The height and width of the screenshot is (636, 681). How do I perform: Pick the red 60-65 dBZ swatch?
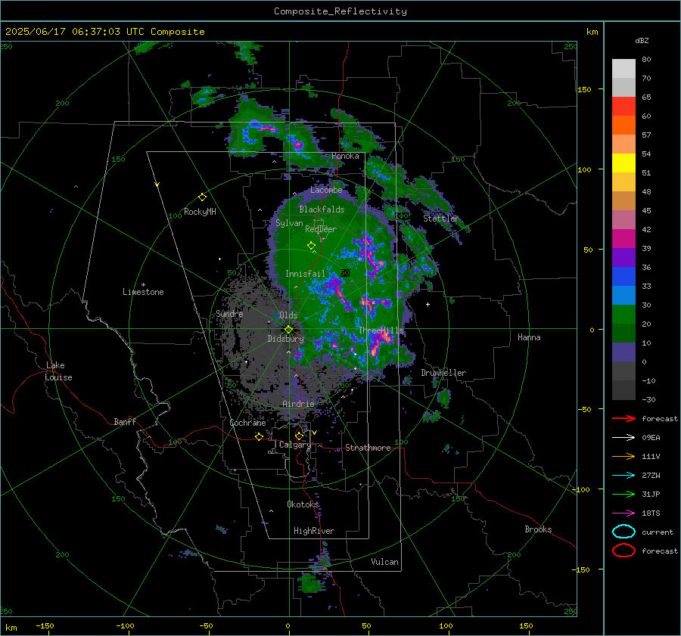[x=623, y=107]
